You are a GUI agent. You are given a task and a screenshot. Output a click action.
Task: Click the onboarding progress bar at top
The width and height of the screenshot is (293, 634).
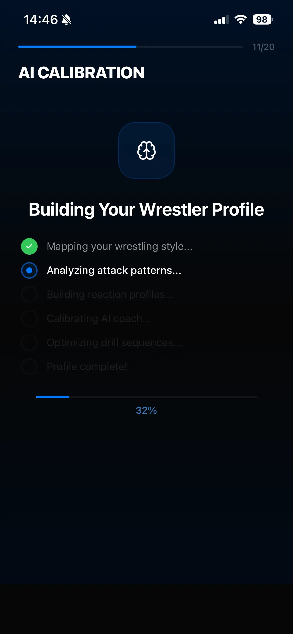[x=130, y=47]
